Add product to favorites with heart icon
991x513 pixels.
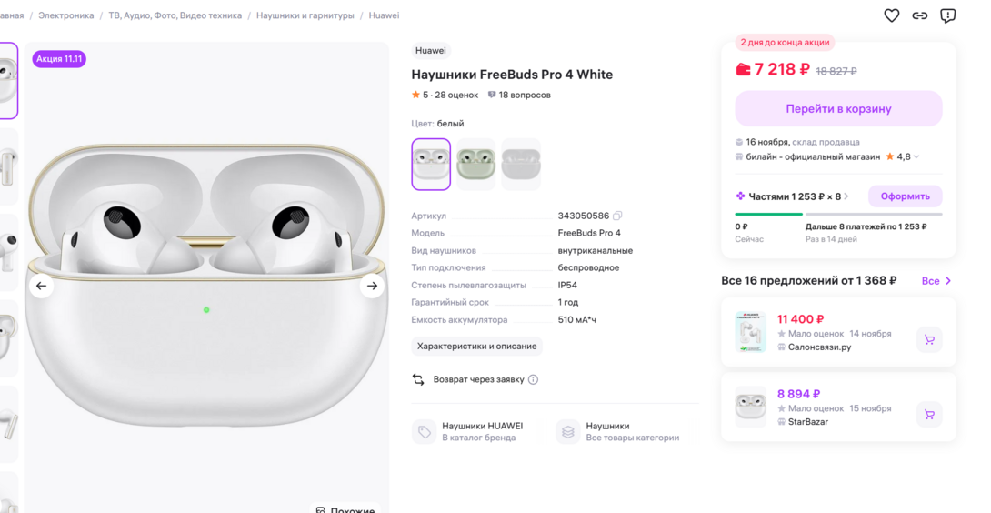tap(891, 15)
